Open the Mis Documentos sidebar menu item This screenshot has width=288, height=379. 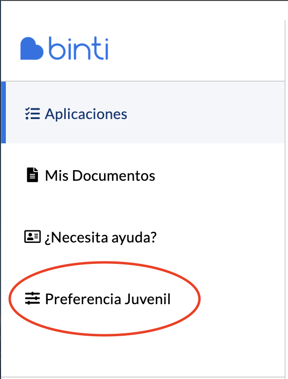(143, 175)
